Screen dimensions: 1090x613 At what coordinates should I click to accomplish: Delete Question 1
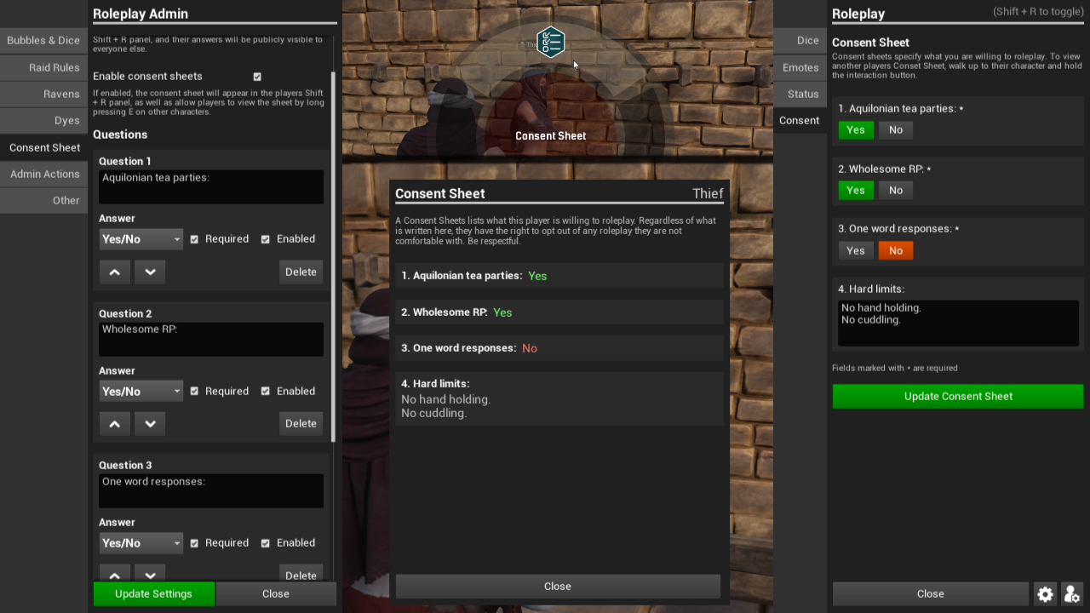coord(301,272)
